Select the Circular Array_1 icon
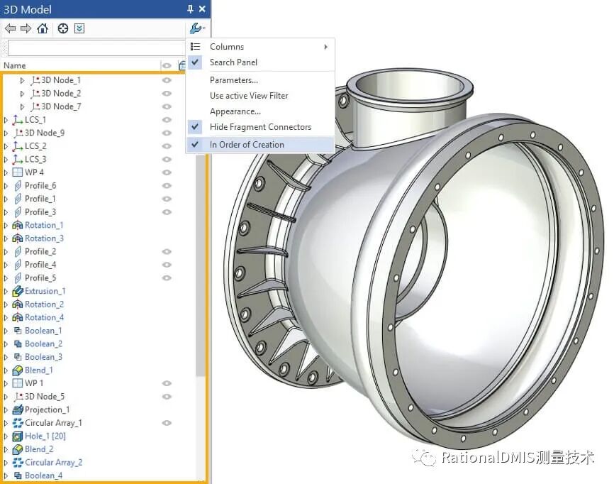 pos(18,422)
